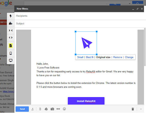This screenshot has width=146, height=113.
Task: Open Laxman Singh chat in Gmail sidebar
Action: [x=7, y=82]
